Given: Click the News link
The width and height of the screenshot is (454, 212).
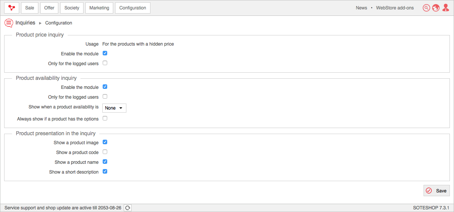Looking at the screenshot, I should point(361,8).
